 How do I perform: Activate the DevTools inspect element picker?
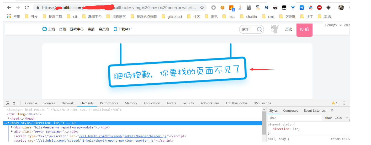click(8, 103)
